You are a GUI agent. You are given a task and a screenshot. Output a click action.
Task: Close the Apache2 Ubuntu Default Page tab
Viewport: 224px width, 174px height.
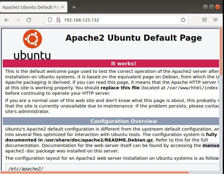(x=62, y=7)
